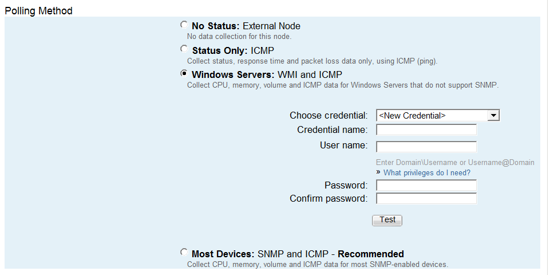
Task: Click the "Windows Servers: WMI and ICMP" label
Action: pyautogui.click(x=267, y=74)
